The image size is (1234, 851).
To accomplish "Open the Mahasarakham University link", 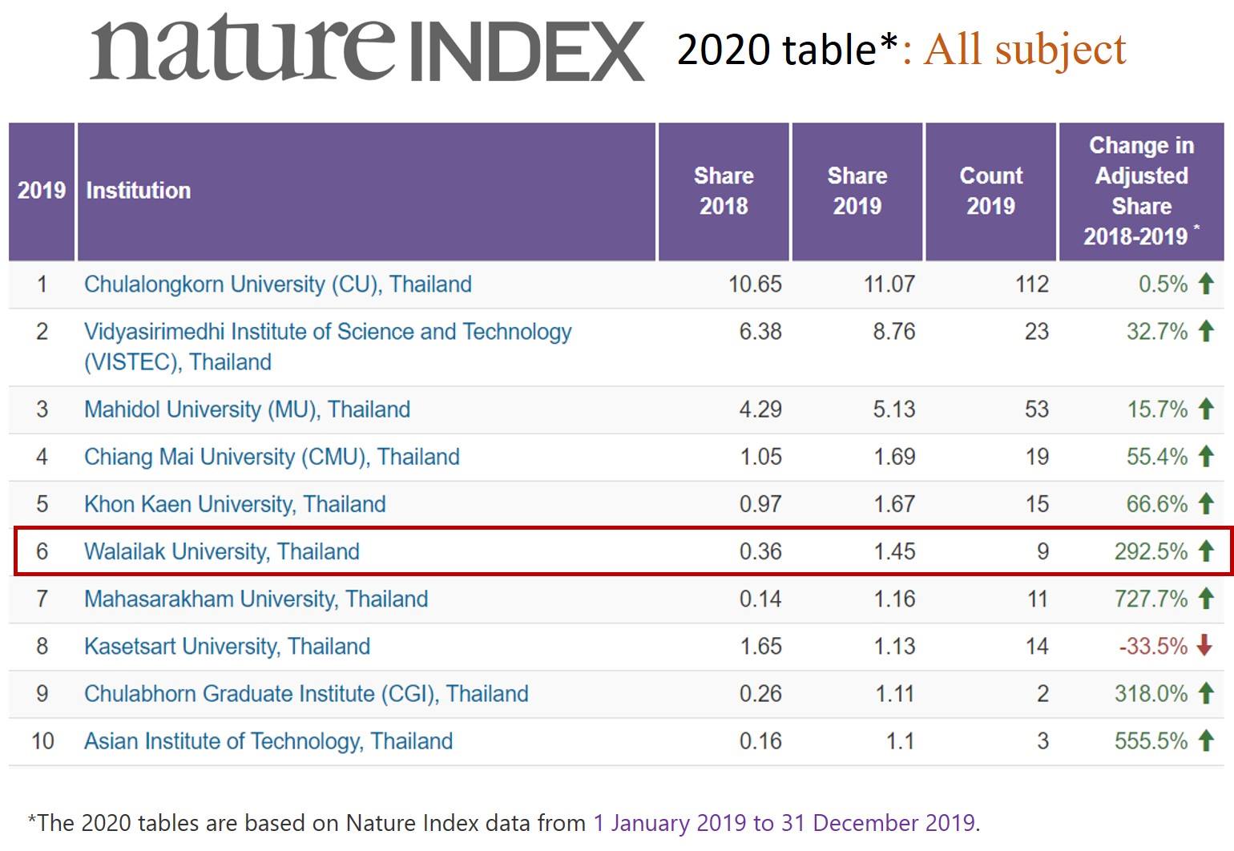I will (x=256, y=599).
